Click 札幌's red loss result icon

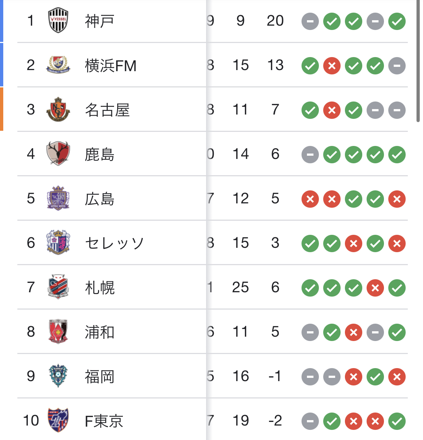coord(375,288)
